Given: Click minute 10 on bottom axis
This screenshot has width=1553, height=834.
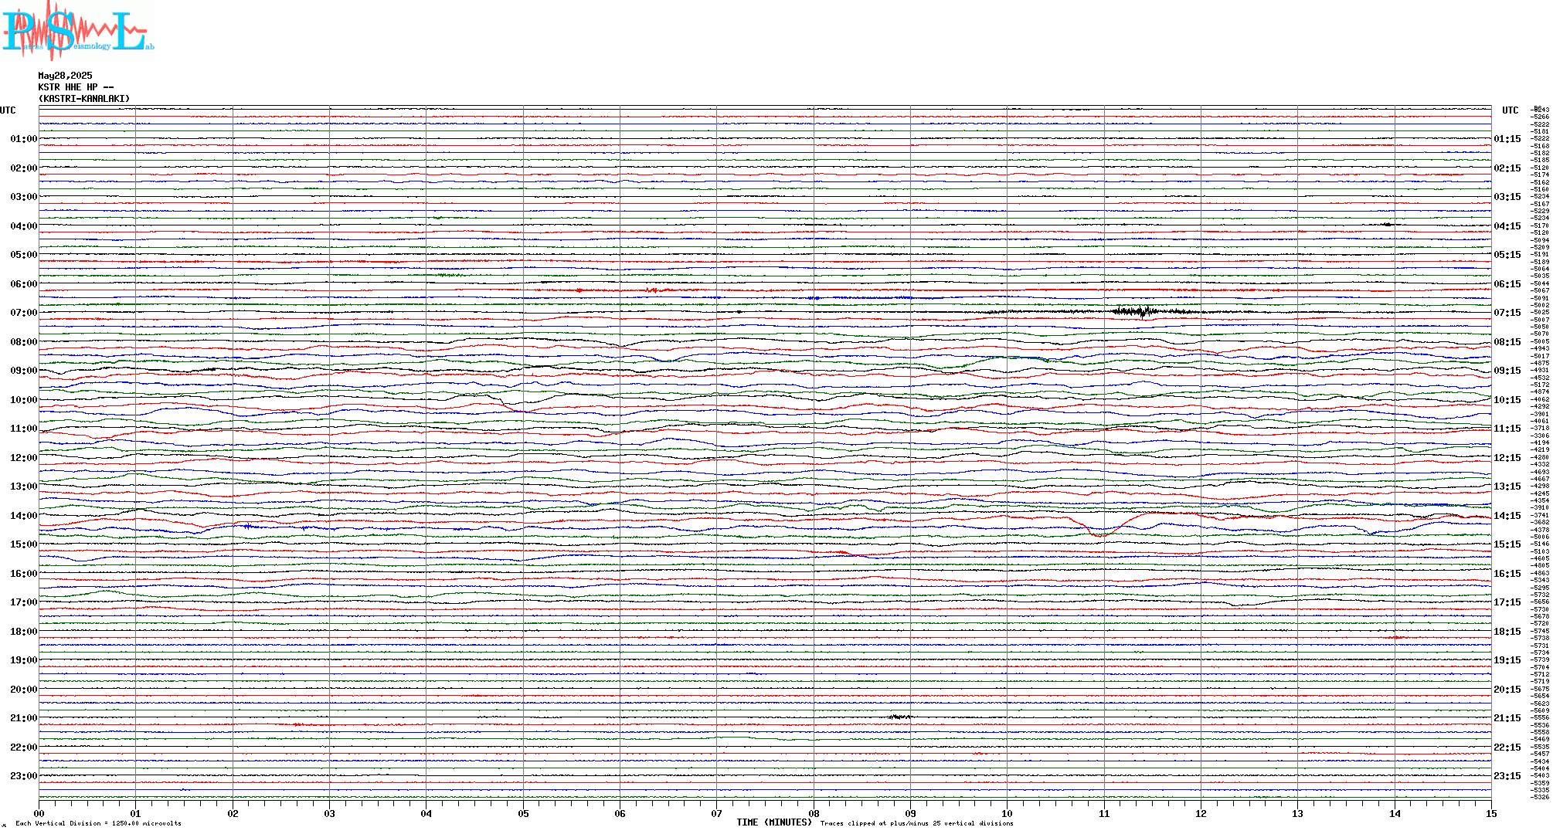Looking at the screenshot, I should coord(1007,813).
